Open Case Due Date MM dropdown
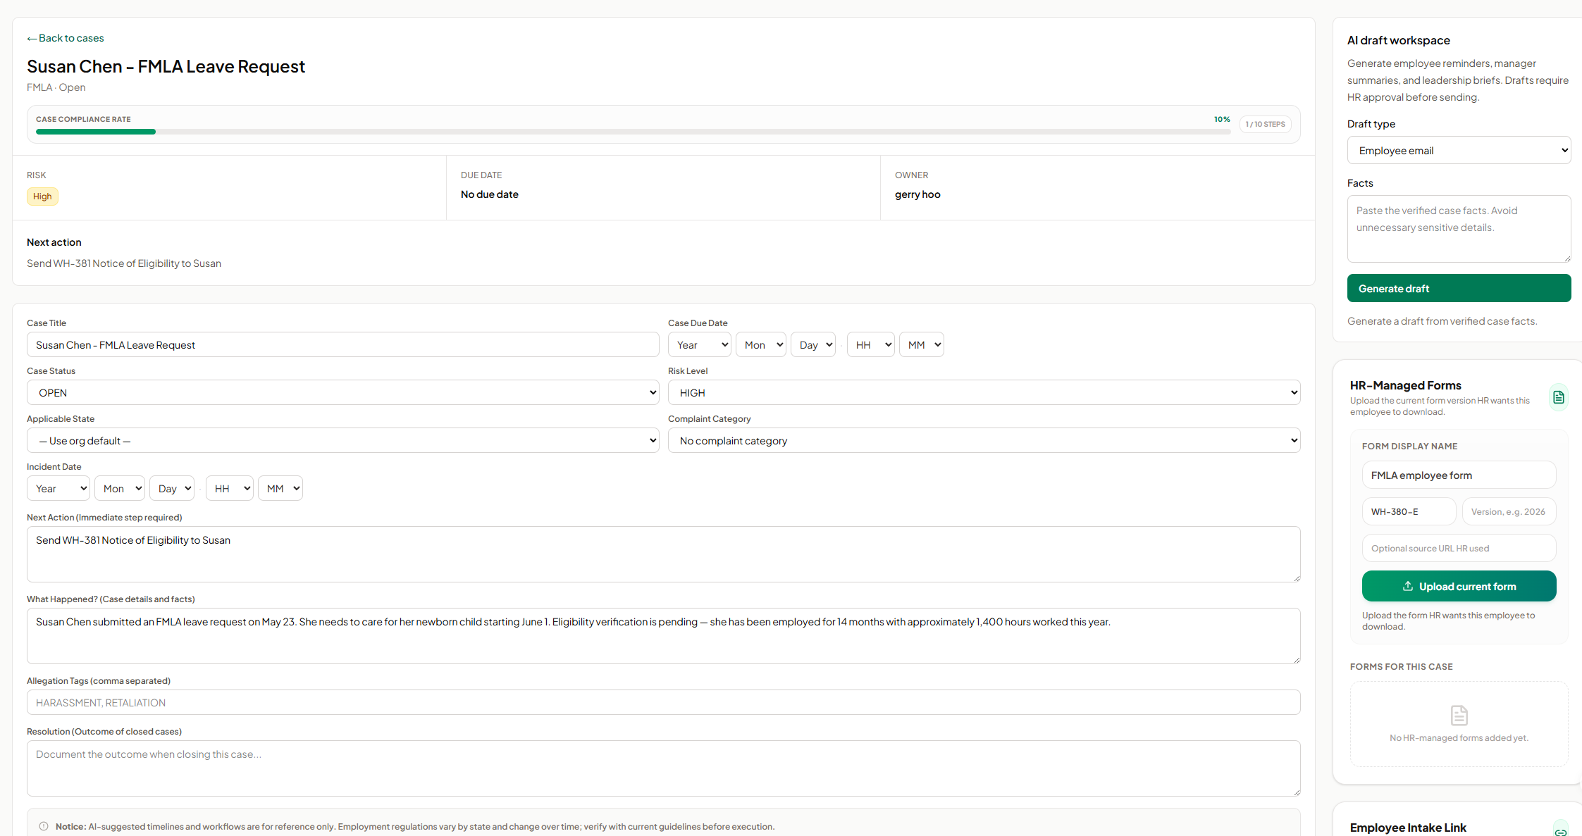Image resolution: width=1582 pixels, height=836 pixels. (x=921, y=344)
